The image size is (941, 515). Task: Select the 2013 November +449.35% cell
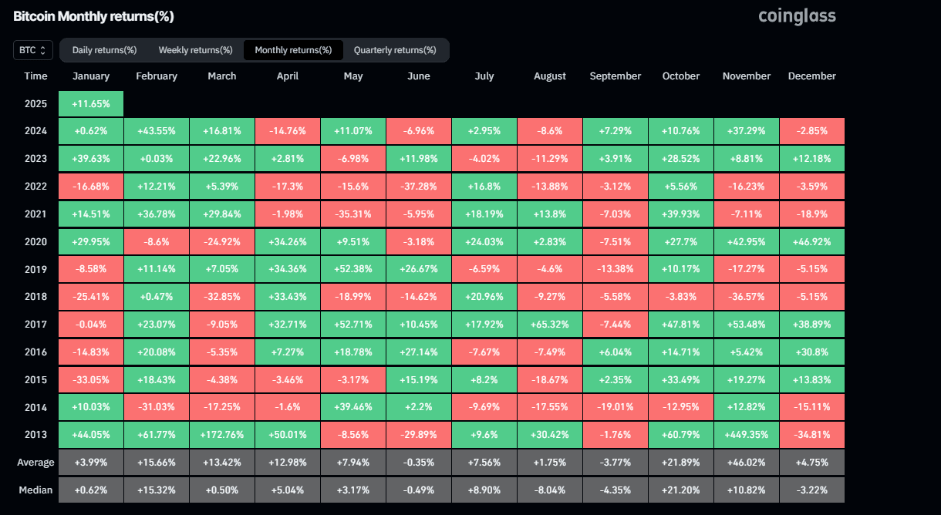coord(746,434)
